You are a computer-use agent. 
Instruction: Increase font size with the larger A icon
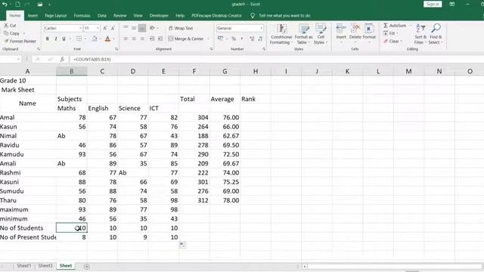click(x=105, y=28)
